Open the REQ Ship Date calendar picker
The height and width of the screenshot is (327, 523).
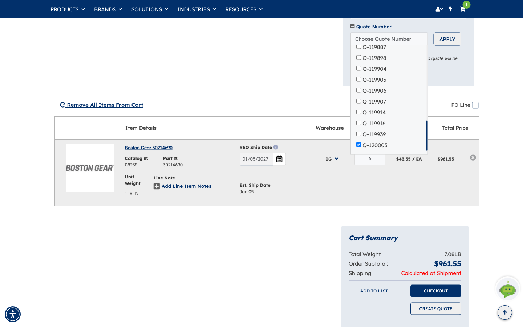(x=279, y=159)
